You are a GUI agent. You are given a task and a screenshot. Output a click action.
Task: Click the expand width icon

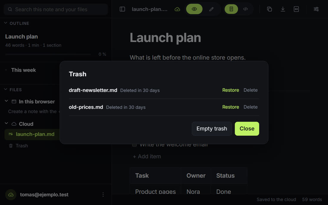[296, 9]
